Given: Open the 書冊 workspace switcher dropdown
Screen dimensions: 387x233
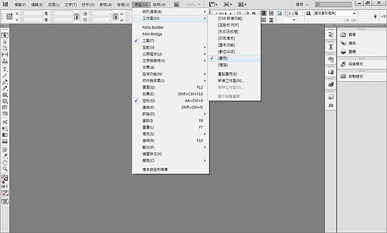Looking at the screenshot, I should (302, 5).
